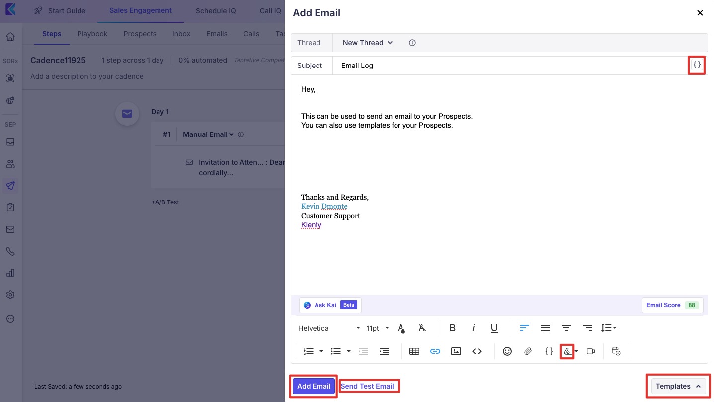The image size is (714, 402).
Task: Switch to the Playbook tab
Action: pyautogui.click(x=92, y=34)
